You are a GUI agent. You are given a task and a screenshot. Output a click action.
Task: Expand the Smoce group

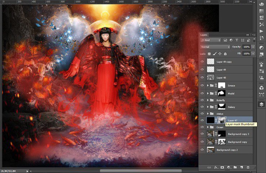pyautogui.click(x=208, y=85)
